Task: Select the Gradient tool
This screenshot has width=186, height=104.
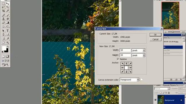Action: pos(8,23)
